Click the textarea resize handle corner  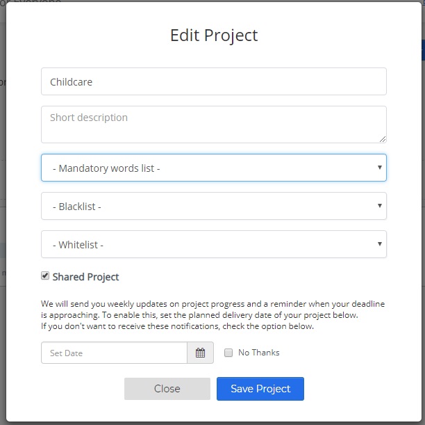(x=383, y=139)
